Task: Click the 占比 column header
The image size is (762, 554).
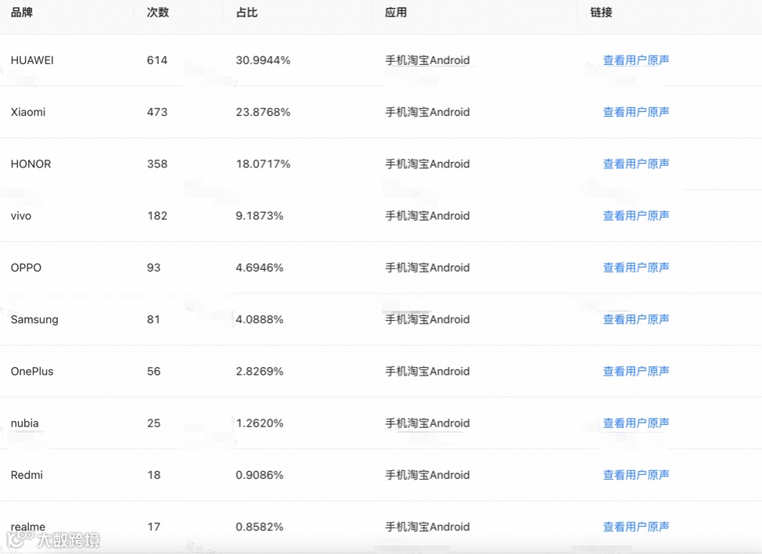Action: [x=247, y=13]
